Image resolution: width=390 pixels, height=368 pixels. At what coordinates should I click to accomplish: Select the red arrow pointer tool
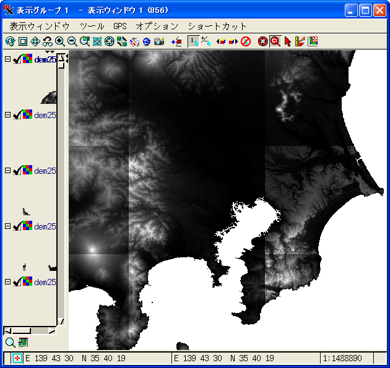coord(288,41)
